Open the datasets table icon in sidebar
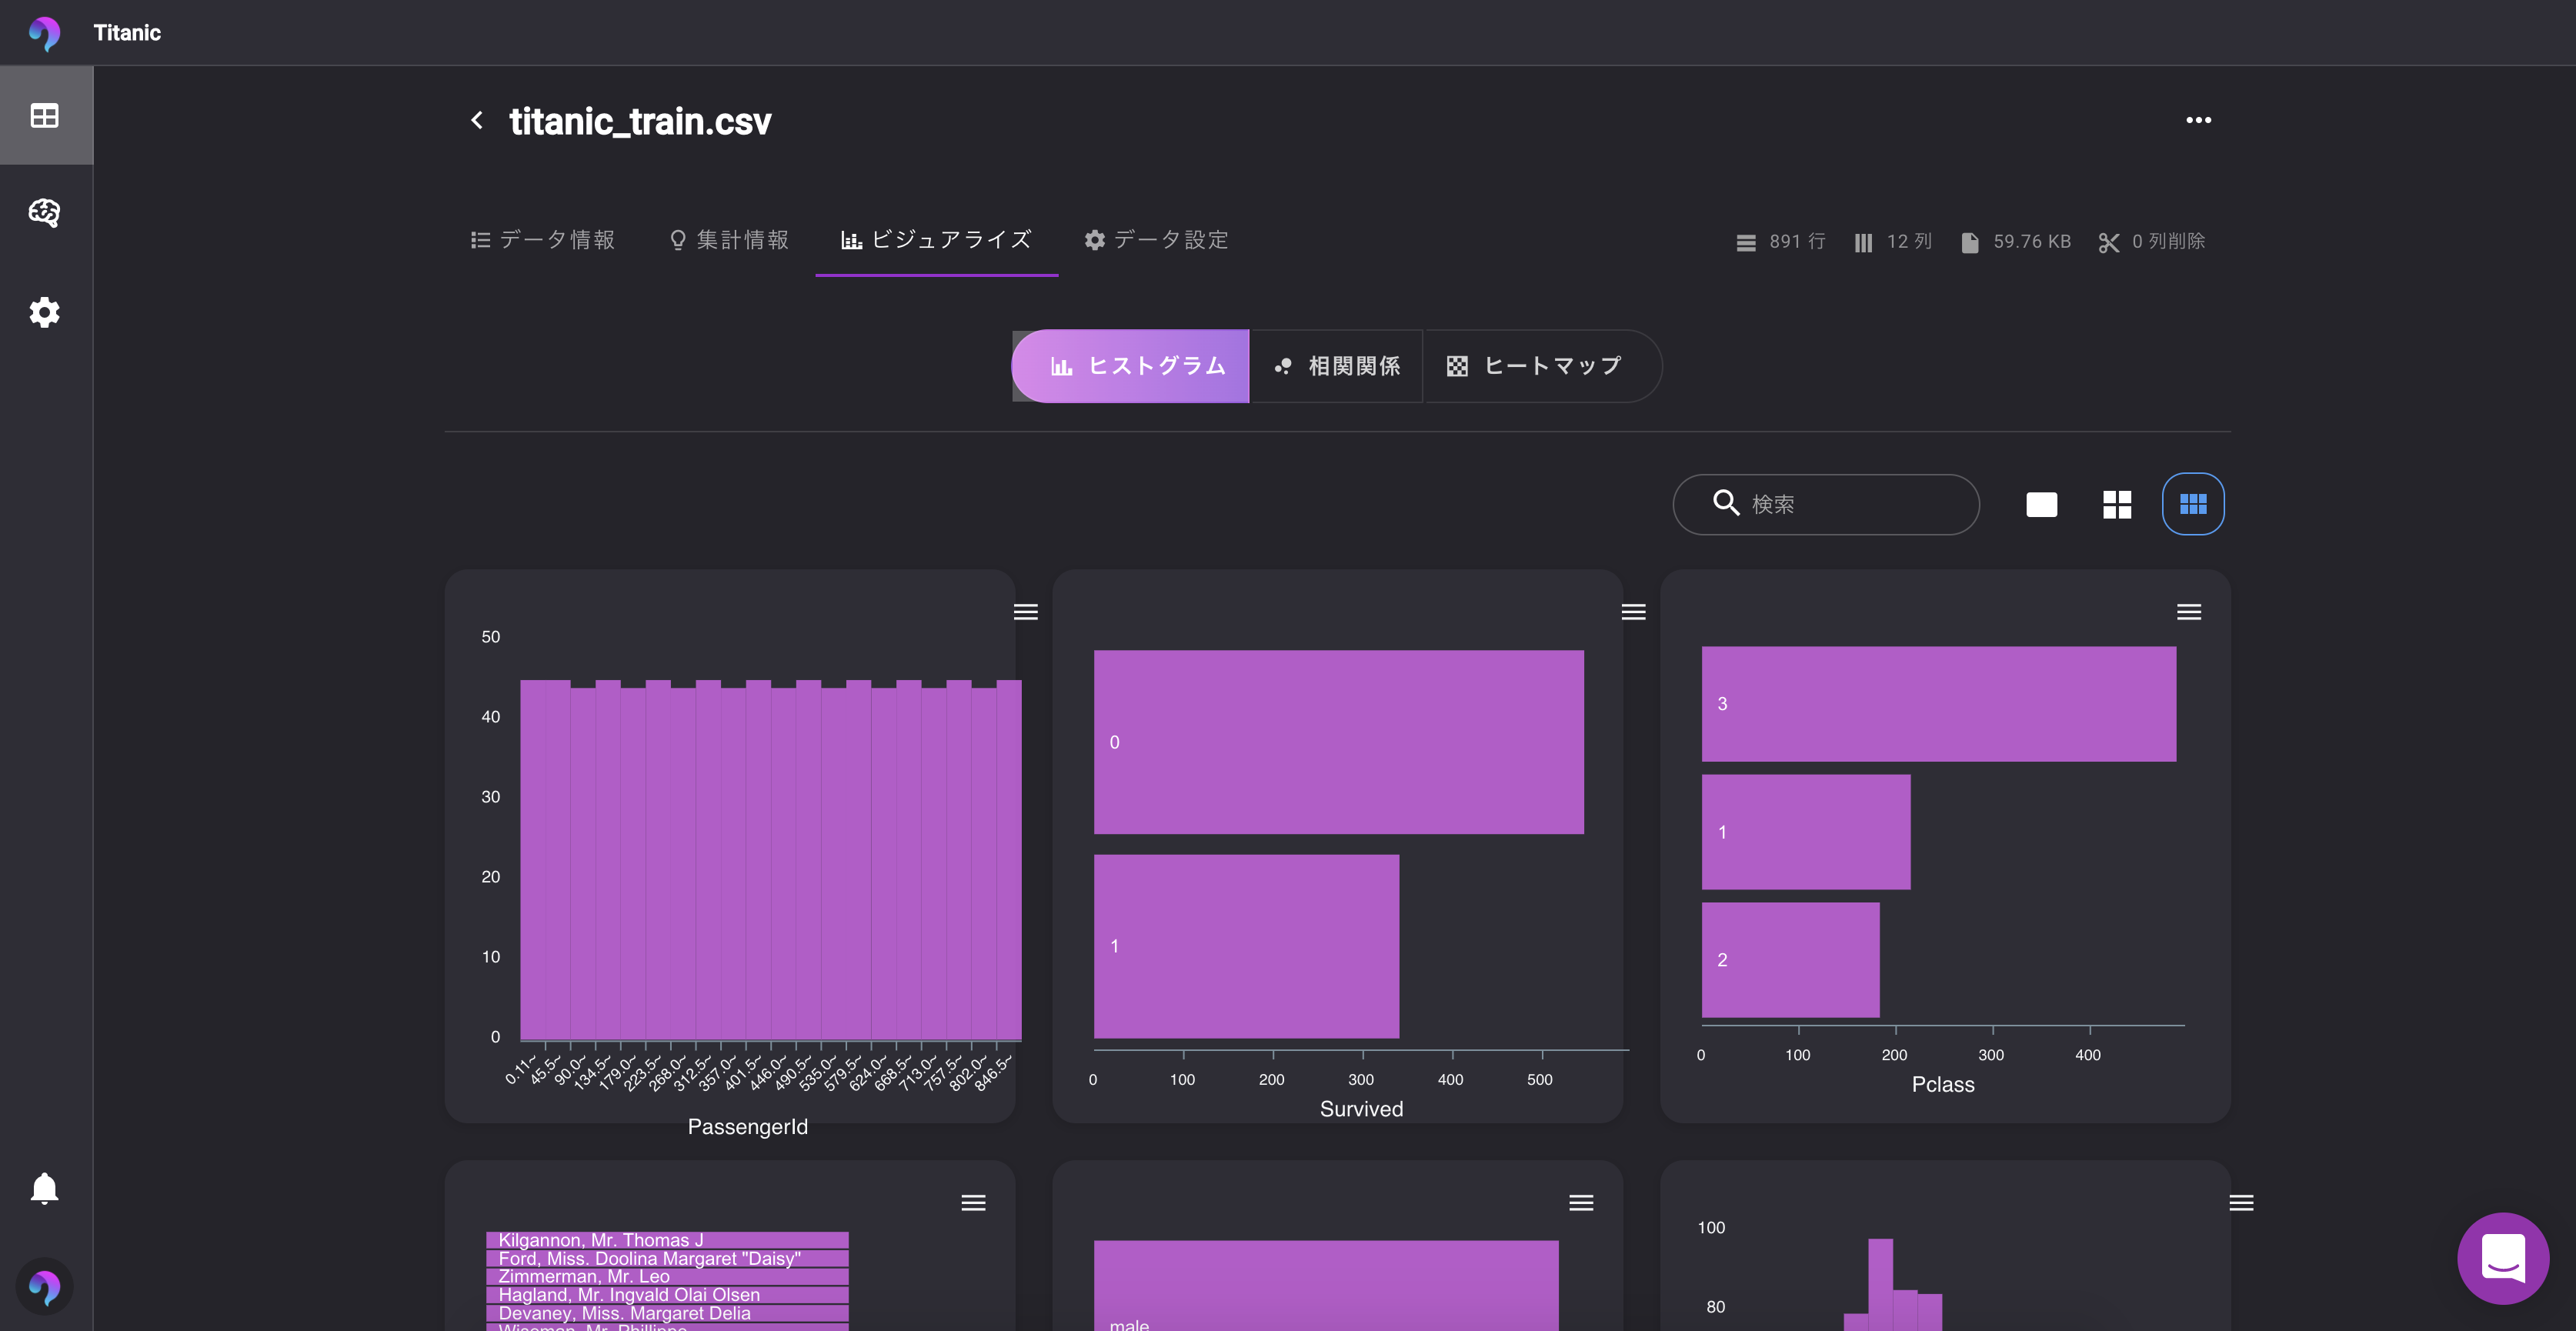Screen dimensions: 2576x1331 coord(45,116)
